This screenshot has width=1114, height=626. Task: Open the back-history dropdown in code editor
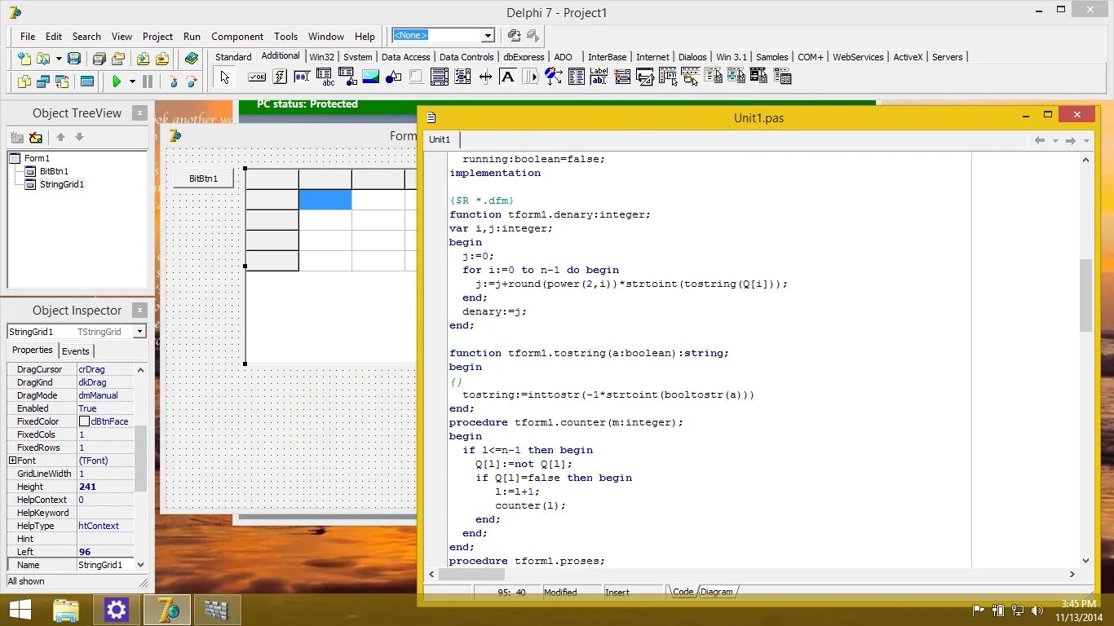tap(1055, 141)
